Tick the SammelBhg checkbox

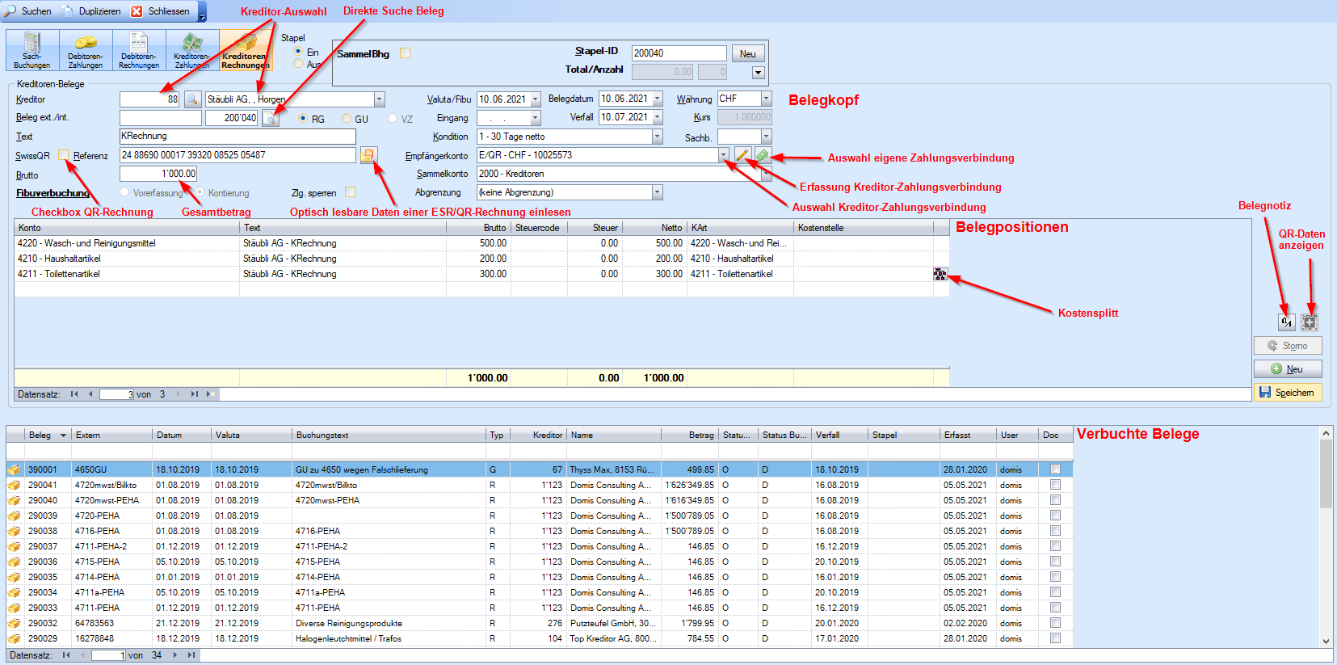(406, 53)
